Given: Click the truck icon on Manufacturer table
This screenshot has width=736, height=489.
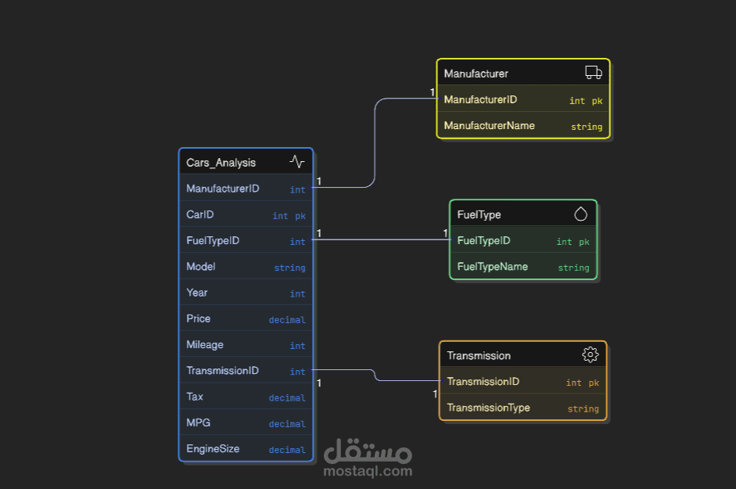Looking at the screenshot, I should pyautogui.click(x=593, y=71).
